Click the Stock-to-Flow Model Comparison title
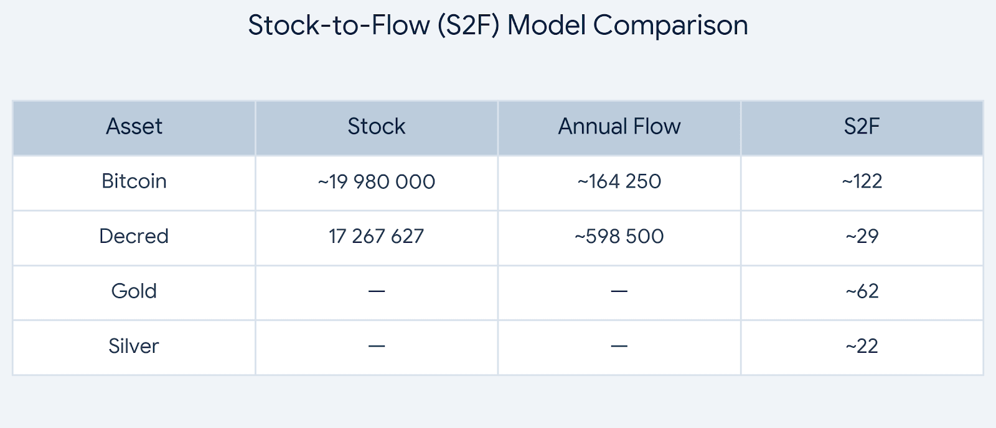Image resolution: width=996 pixels, height=428 pixels. pos(498,25)
